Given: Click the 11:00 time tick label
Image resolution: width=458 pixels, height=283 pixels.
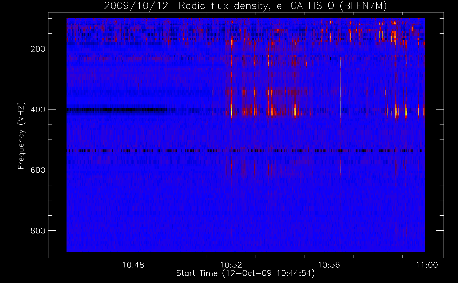Looking at the screenshot, I should [427, 265].
